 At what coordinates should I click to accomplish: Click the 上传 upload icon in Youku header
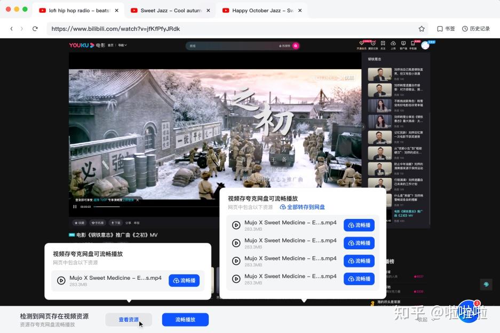[x=393, y=44]
